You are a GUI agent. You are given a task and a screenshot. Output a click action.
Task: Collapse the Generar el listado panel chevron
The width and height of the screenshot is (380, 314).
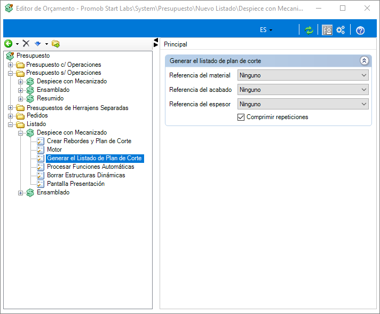[x=364, y=61]
